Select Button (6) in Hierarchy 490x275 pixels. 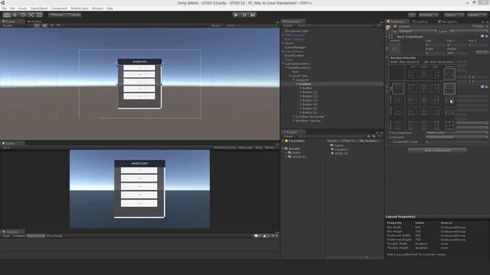tap(309, 112)
